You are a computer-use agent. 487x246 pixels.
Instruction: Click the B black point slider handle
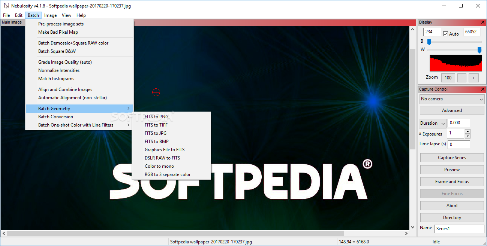click(x=429, y=42)
